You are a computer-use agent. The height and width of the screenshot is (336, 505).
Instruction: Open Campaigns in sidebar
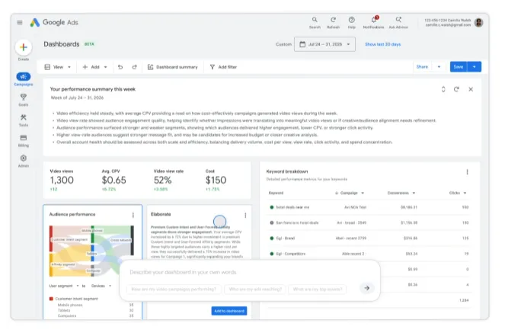(x=23, y=79)
